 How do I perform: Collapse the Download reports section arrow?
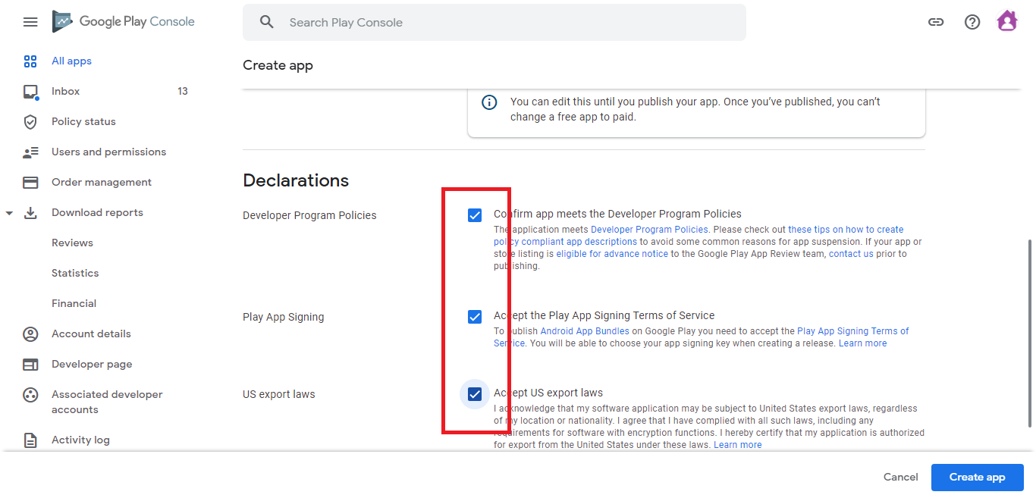(9, 213)
